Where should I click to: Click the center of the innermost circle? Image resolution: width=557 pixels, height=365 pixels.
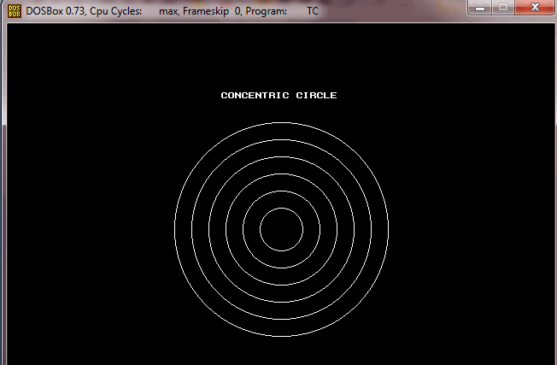tap(281, 229)
